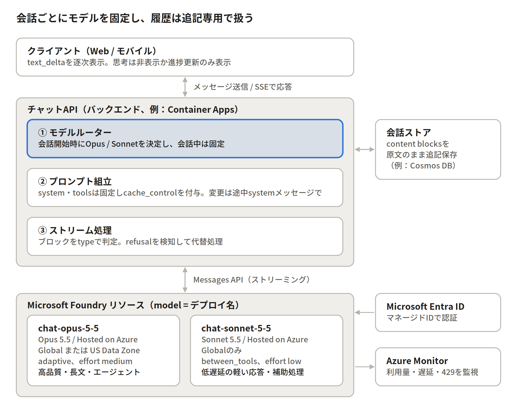Click the Microsoft Entra ID box title
This screenshot has width=517, height=413.
(x=425, y=306)
